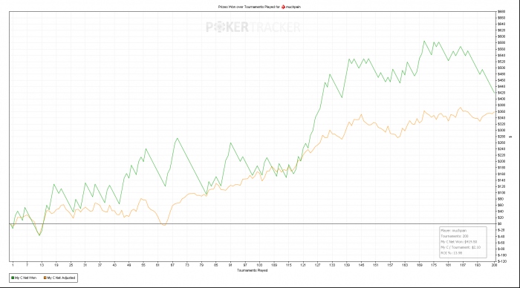This screenshot has height=288, width=520.
Task: Click the red player icon in chart title
Action: 283,7
